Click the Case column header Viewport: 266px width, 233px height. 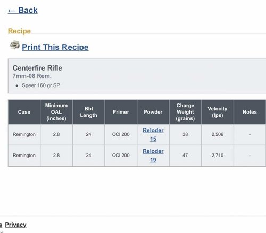(x=24, y=112)
